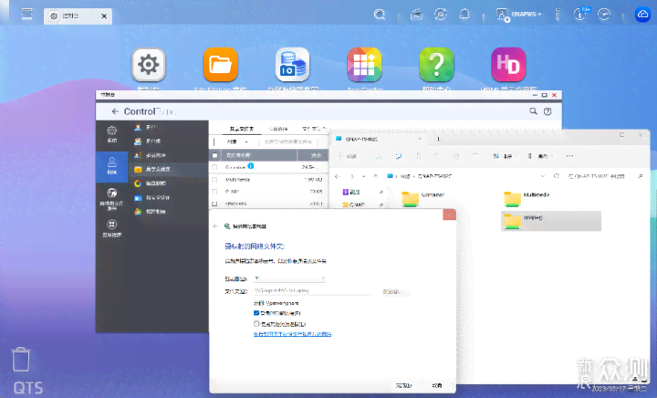Tick the Container row checkbox
657x398 pixels.
point(215,167)
